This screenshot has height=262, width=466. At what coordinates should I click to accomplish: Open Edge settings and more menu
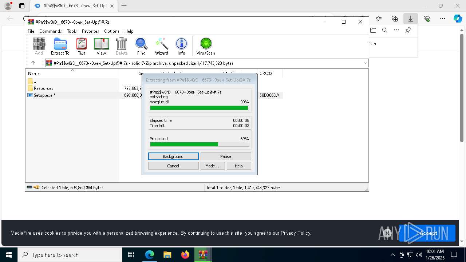click(443, 19)
